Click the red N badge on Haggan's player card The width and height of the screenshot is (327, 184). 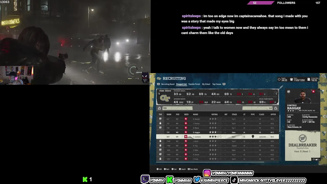coord(313,91)
